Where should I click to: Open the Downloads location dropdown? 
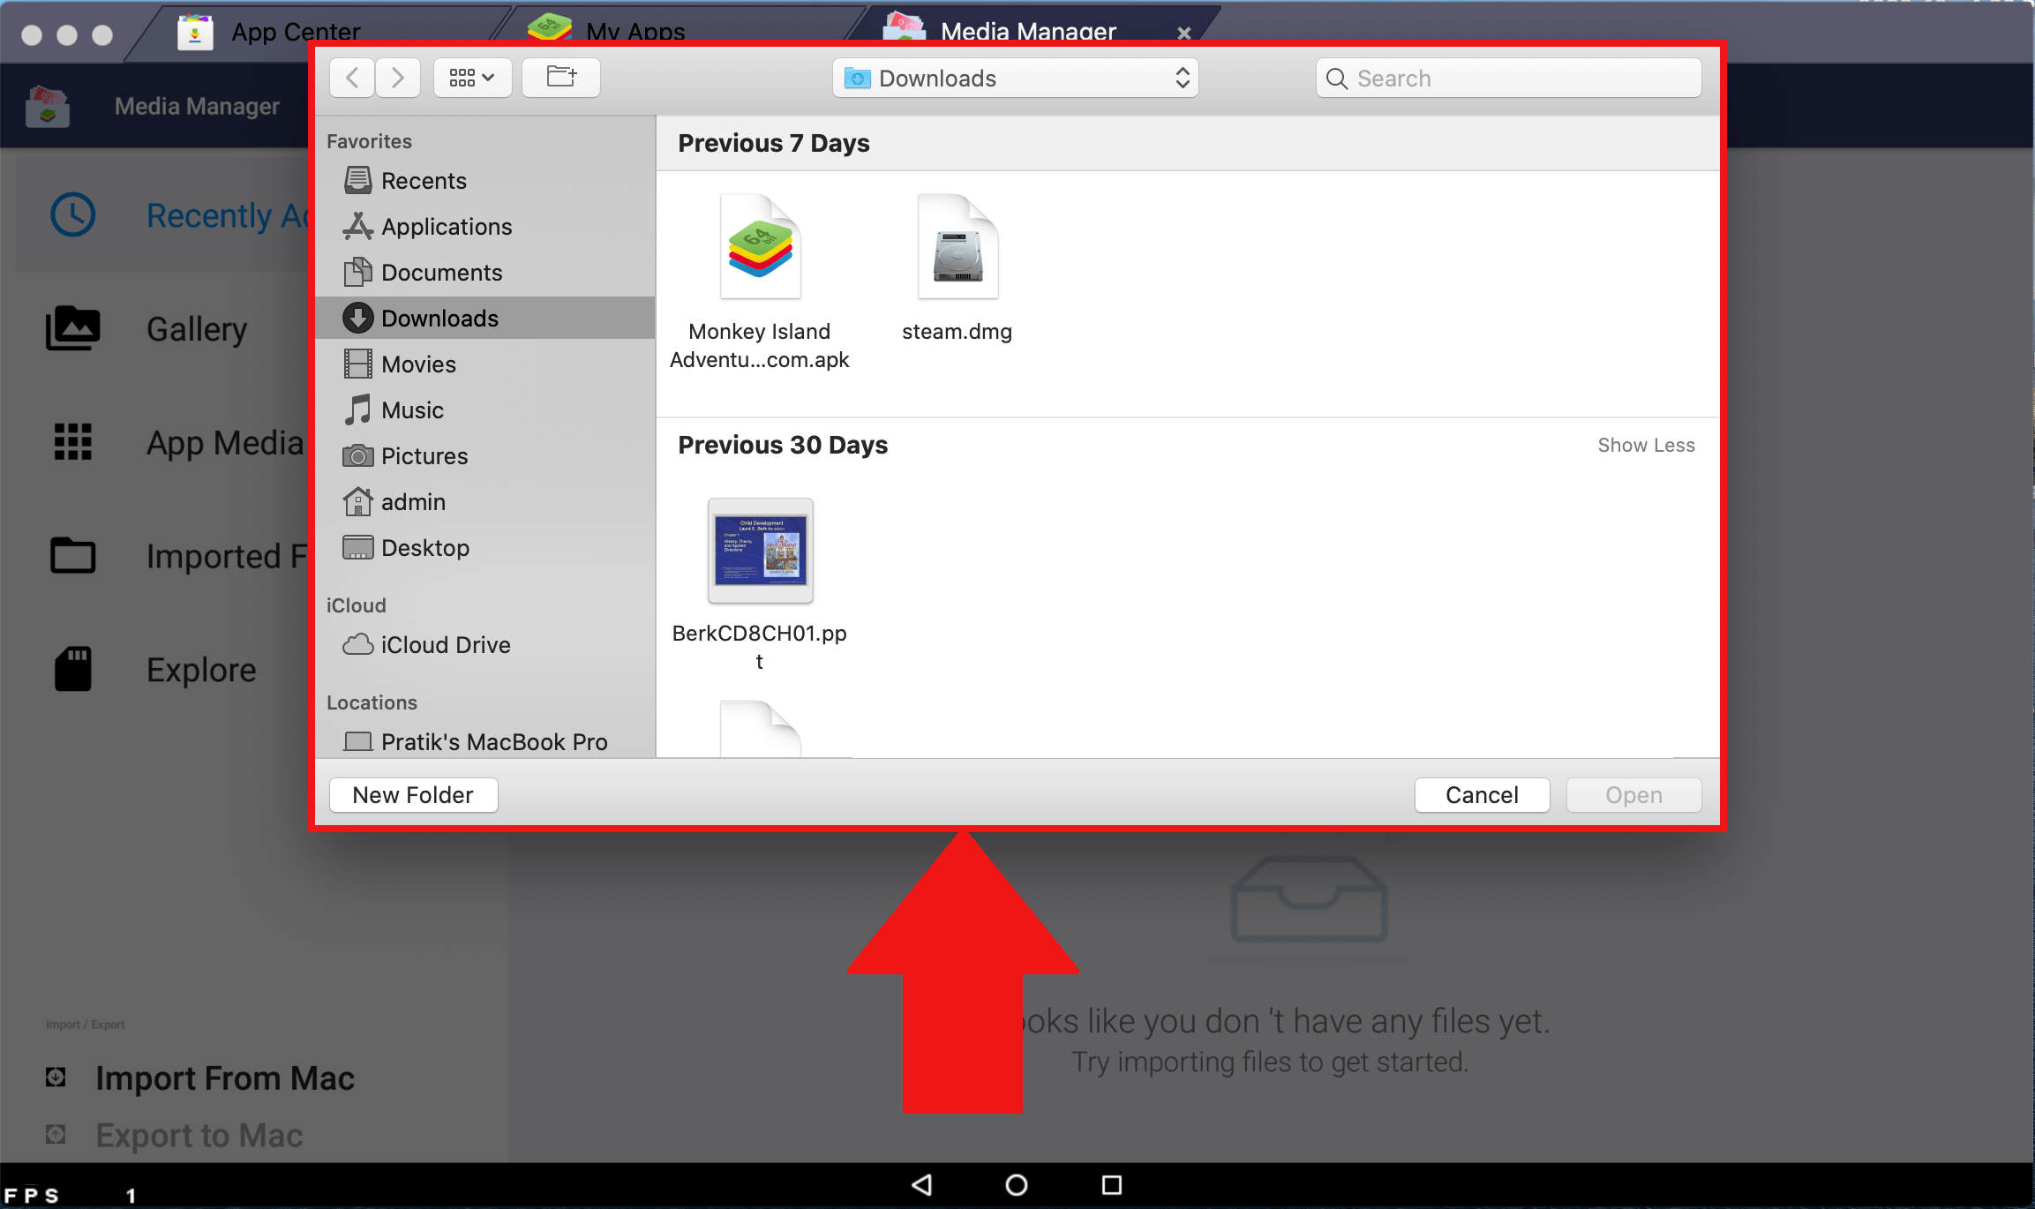[1015, 78]
